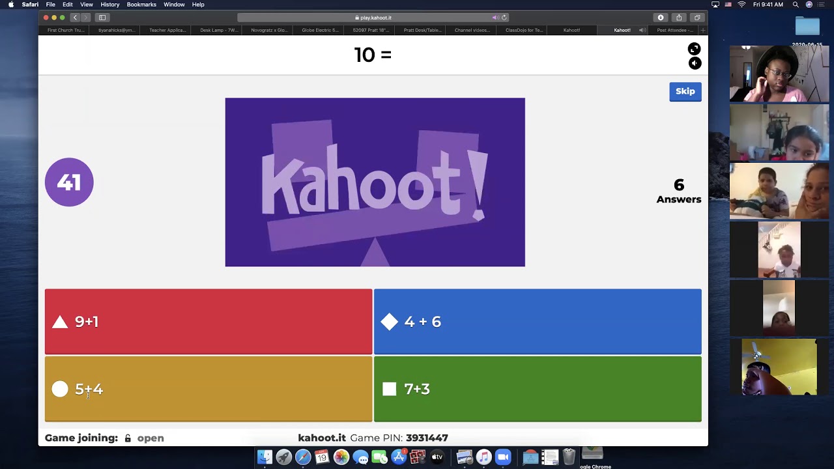834x469 pixels.
Task: Open Calendar from the Dock
Action: pos(322,457)
